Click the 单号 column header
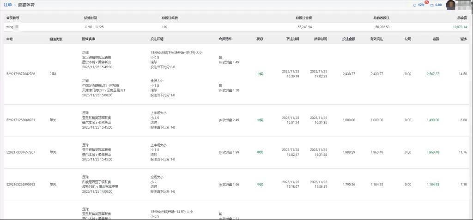The image size is (473, 220). click(x=10, y=39)
